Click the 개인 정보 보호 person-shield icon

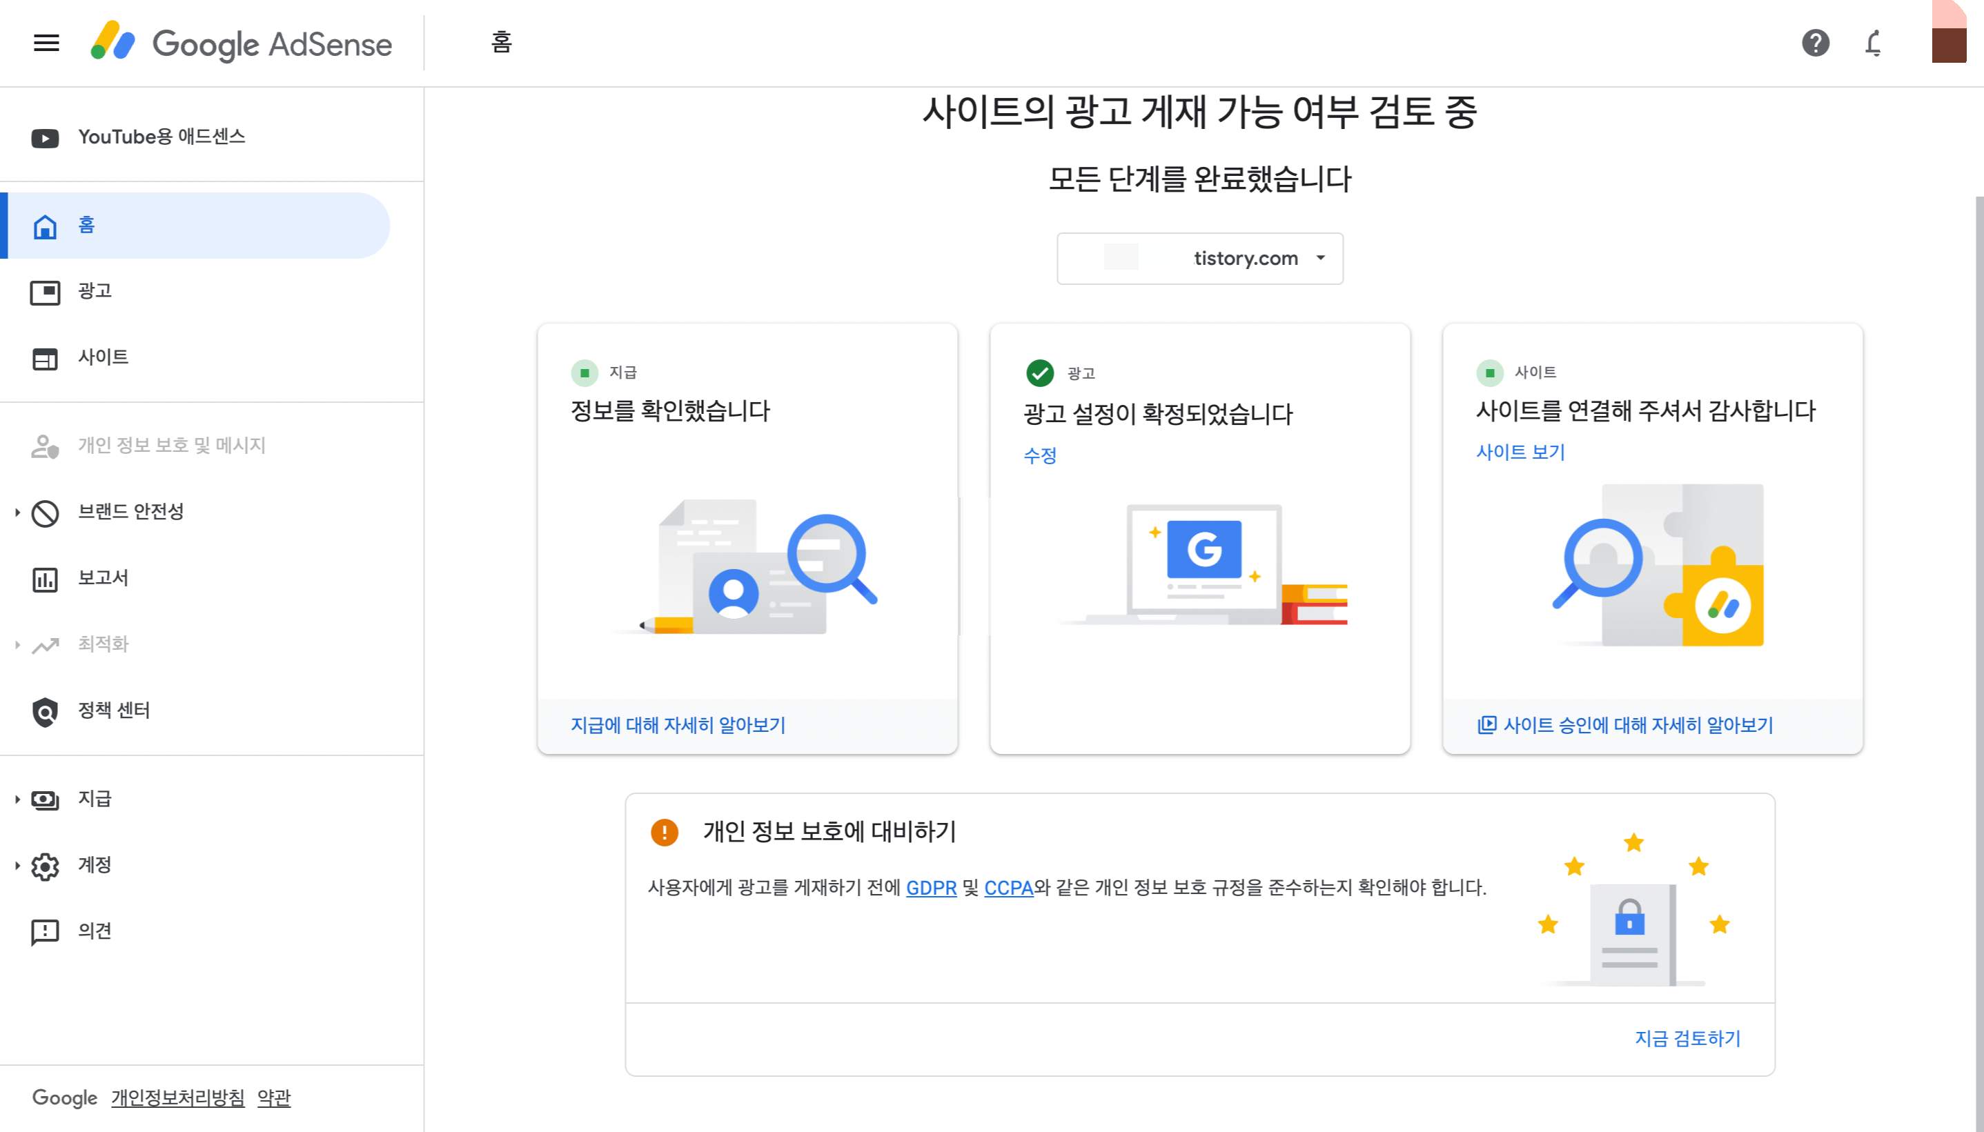(x=45, y=446)
